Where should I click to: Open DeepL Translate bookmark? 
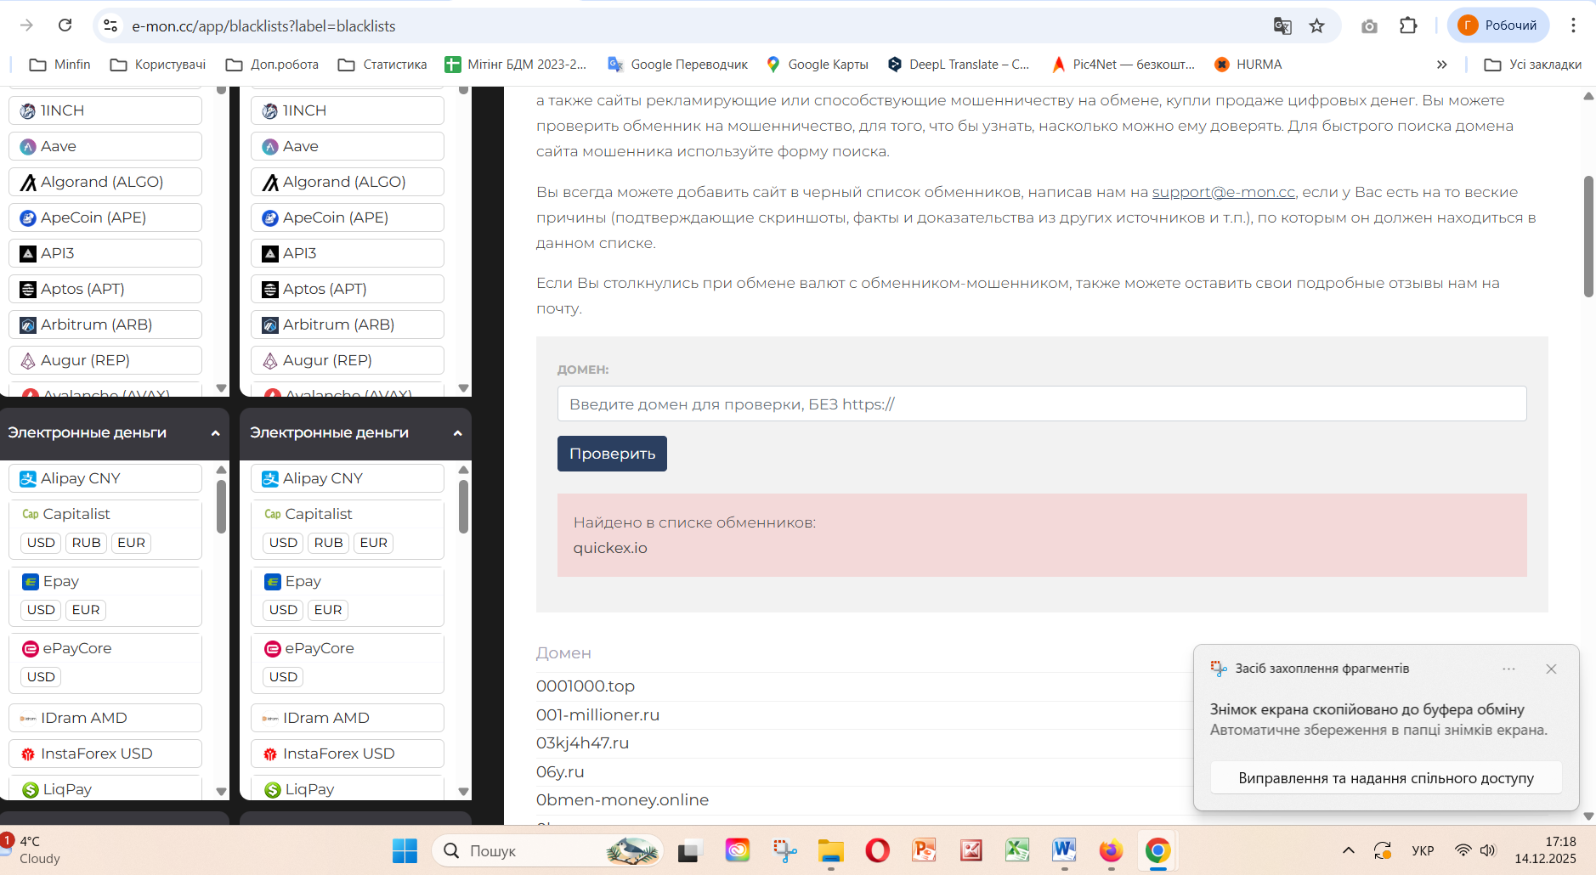958,65
